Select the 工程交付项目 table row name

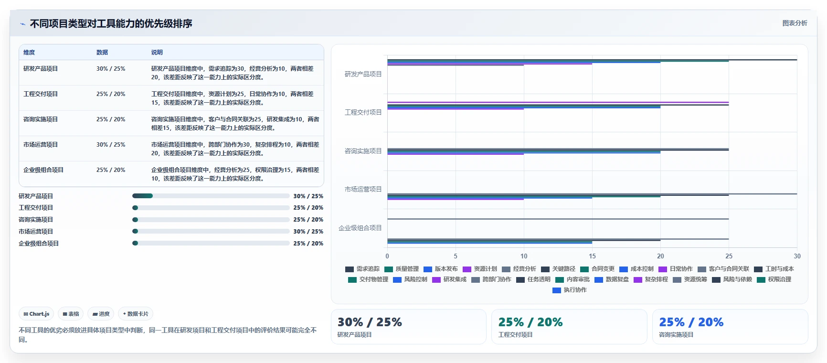41,94
